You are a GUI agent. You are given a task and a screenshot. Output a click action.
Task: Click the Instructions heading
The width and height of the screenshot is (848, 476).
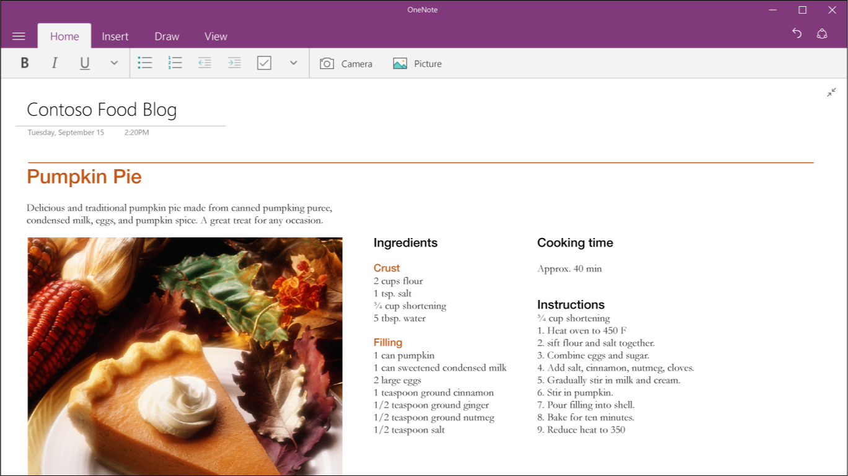pyautogui.click(x=571, y=305)
